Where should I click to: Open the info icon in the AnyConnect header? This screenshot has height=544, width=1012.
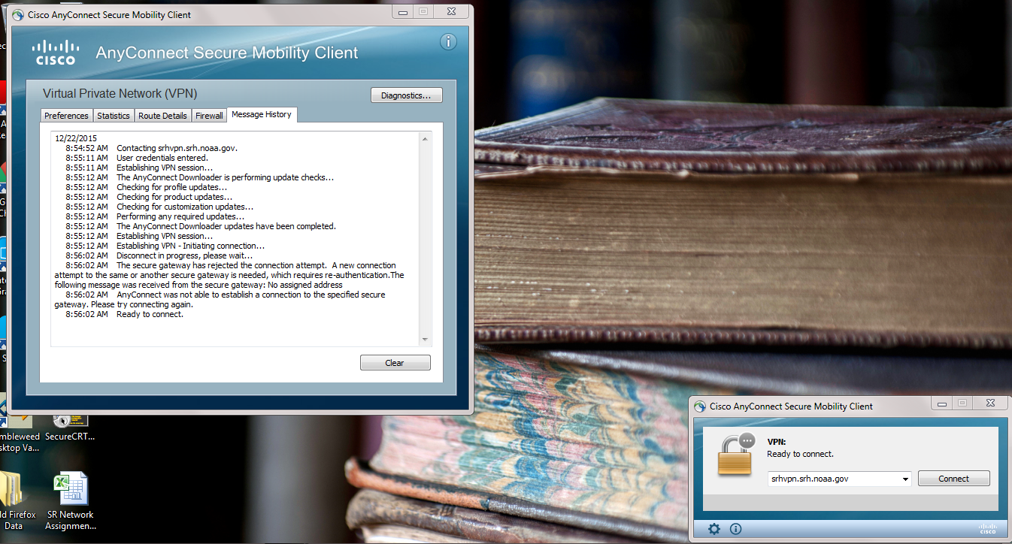point(448,42)
